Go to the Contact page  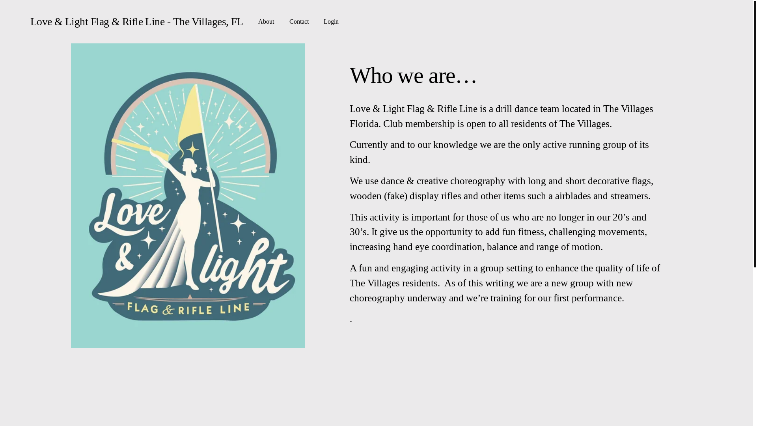(x=299, y=22)
